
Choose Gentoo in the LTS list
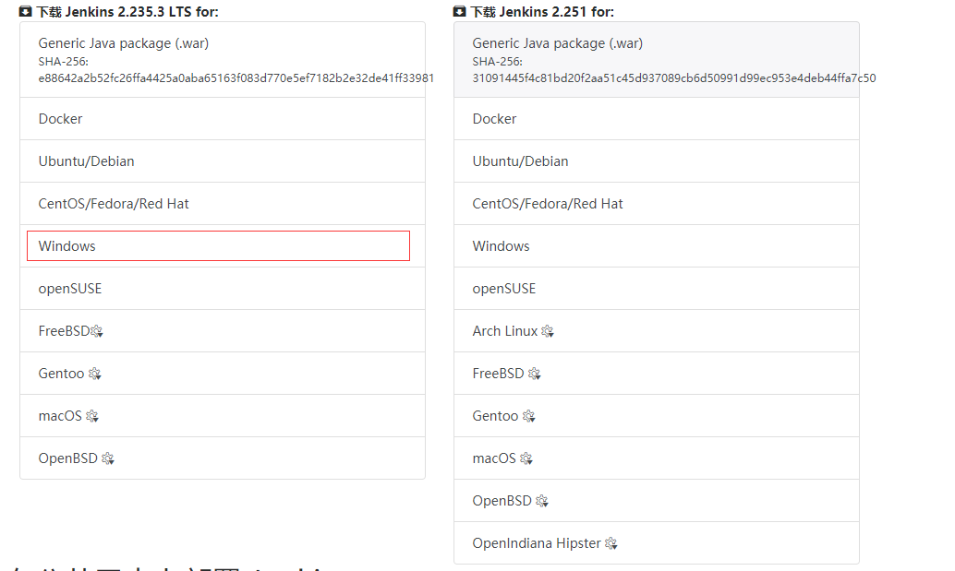[x=223, y=374]
